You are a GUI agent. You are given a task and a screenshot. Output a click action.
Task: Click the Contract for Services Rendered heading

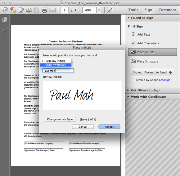[x=65, y=41]
